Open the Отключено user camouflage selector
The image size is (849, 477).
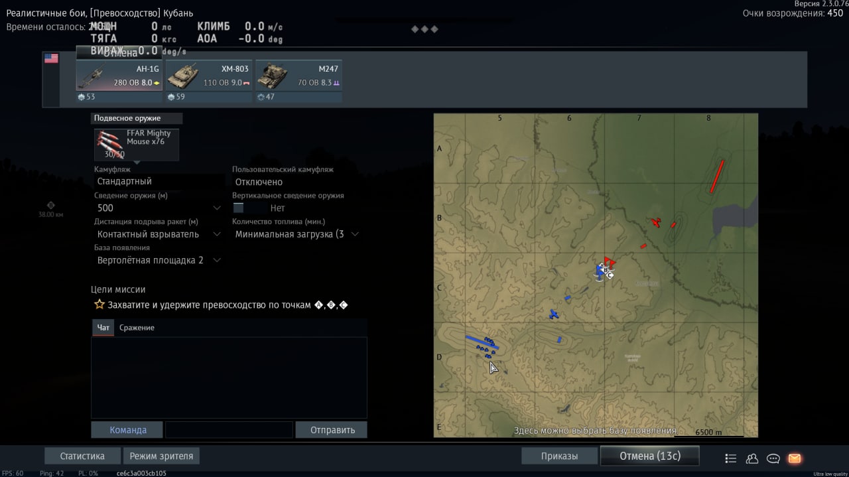tap(296, 182)
